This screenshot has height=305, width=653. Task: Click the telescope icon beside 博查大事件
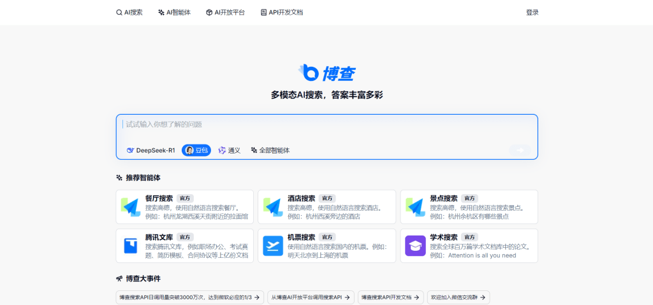pyautogui.click(x=119, y=278)
